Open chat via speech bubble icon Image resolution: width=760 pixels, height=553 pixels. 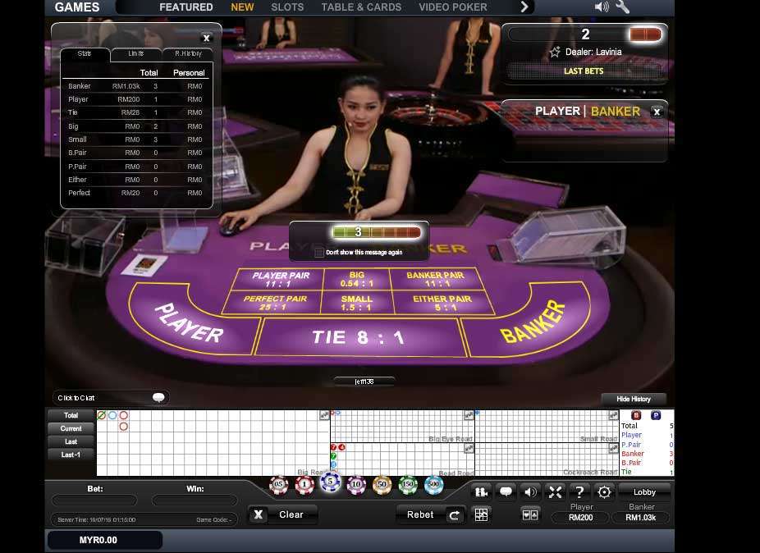click(506, 492)
